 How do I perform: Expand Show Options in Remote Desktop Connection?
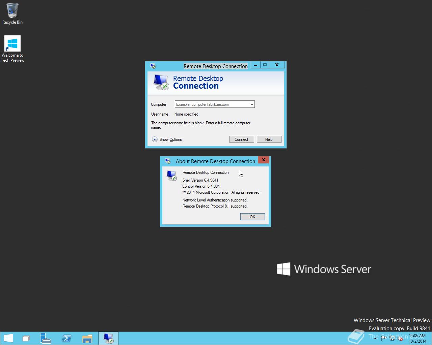(167, 139)
